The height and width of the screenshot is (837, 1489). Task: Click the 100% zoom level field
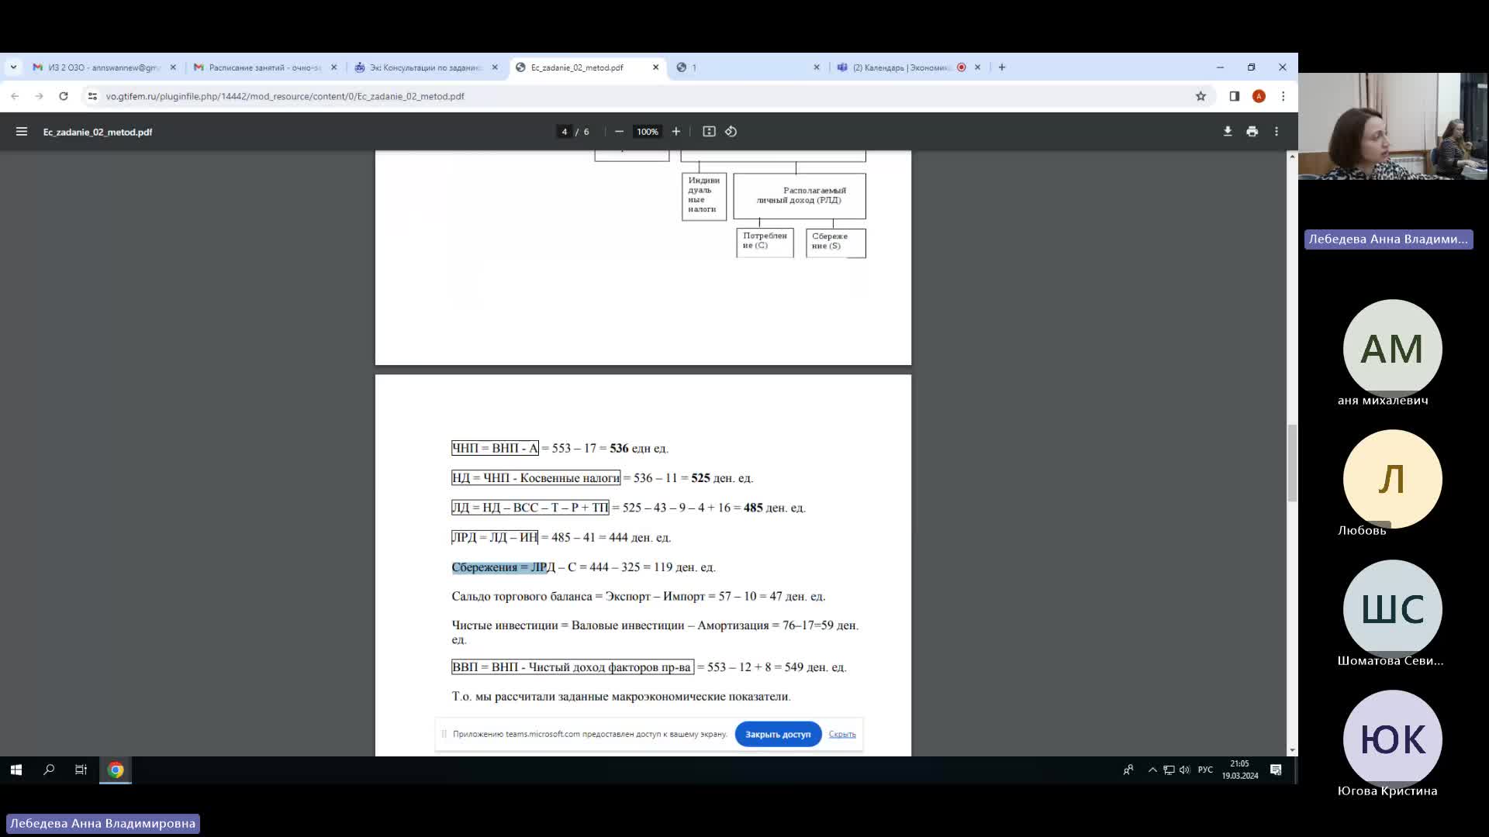click(x=648, y=132)
